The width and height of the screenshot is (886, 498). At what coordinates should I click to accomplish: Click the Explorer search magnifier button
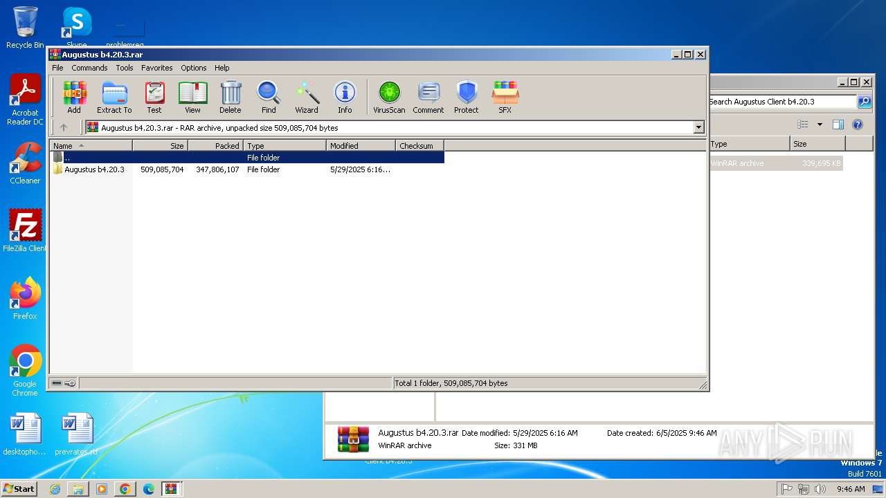(865, 102)
